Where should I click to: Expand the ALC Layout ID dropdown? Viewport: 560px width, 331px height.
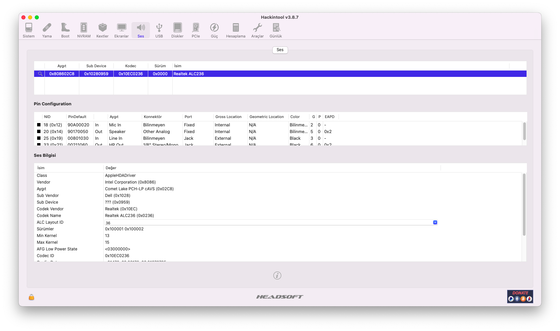[x=435, y=222]
